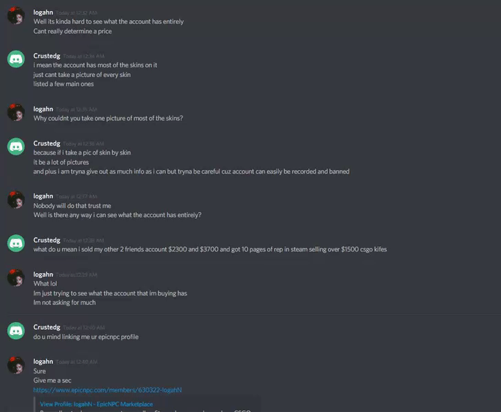Viewport: 501px width, 412px height.
Task: Click Crustedg username above "what do u mean i sold"
Action: point(47,240)
